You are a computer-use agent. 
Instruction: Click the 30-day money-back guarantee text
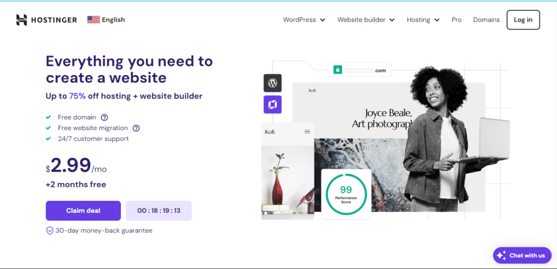coord(104,230)
